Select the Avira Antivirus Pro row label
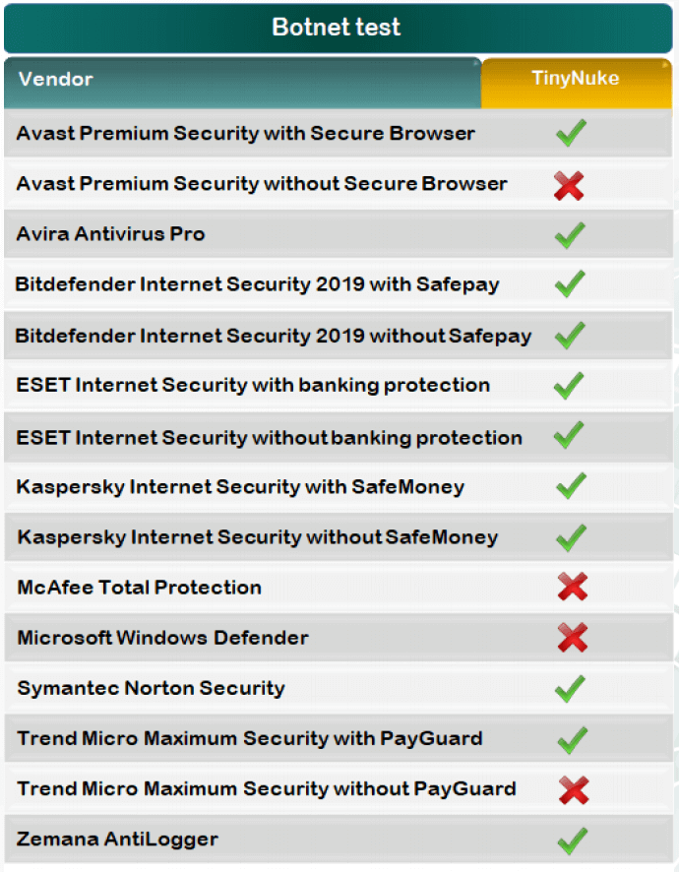The width and height of the screenshot is (679, 872). click(110, 234)
